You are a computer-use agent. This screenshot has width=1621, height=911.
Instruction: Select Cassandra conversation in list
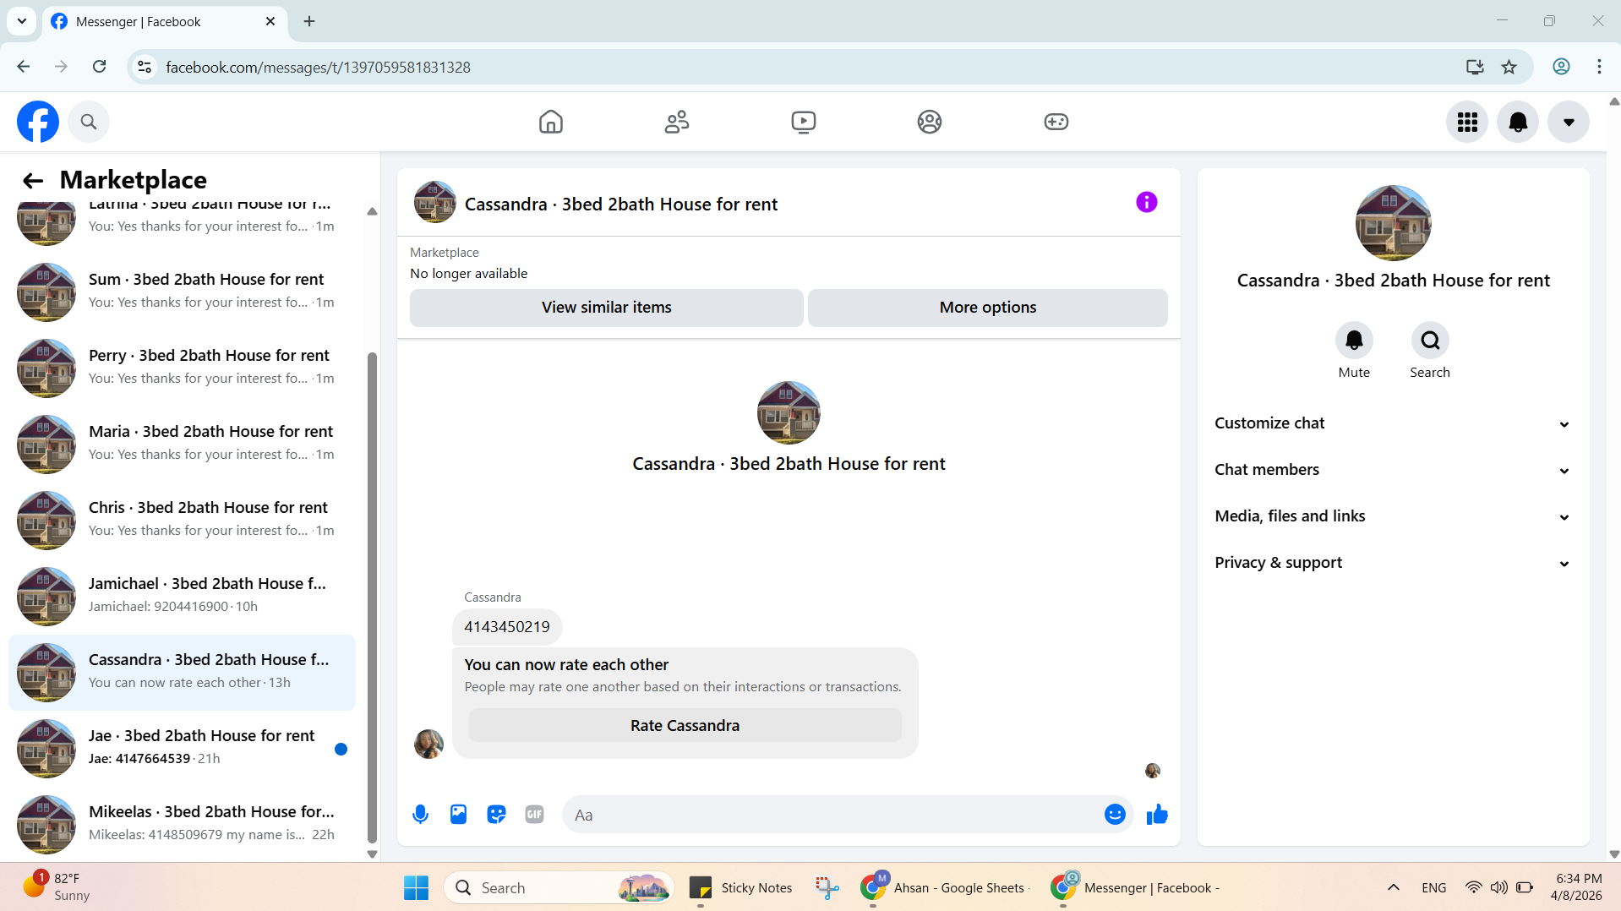(x=182, y=672)
